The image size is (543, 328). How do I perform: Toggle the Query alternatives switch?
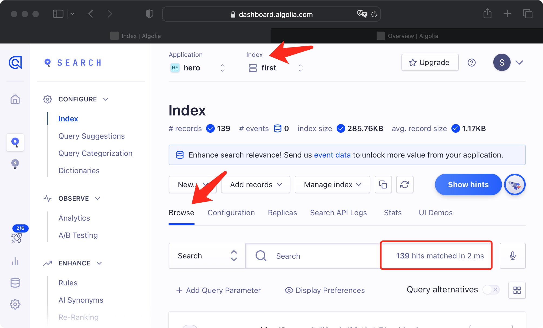[x=491, y=290]
